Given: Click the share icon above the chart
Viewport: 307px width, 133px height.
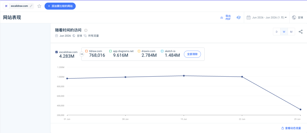Looking at the screenshot, I should click(x=300, y=32).
